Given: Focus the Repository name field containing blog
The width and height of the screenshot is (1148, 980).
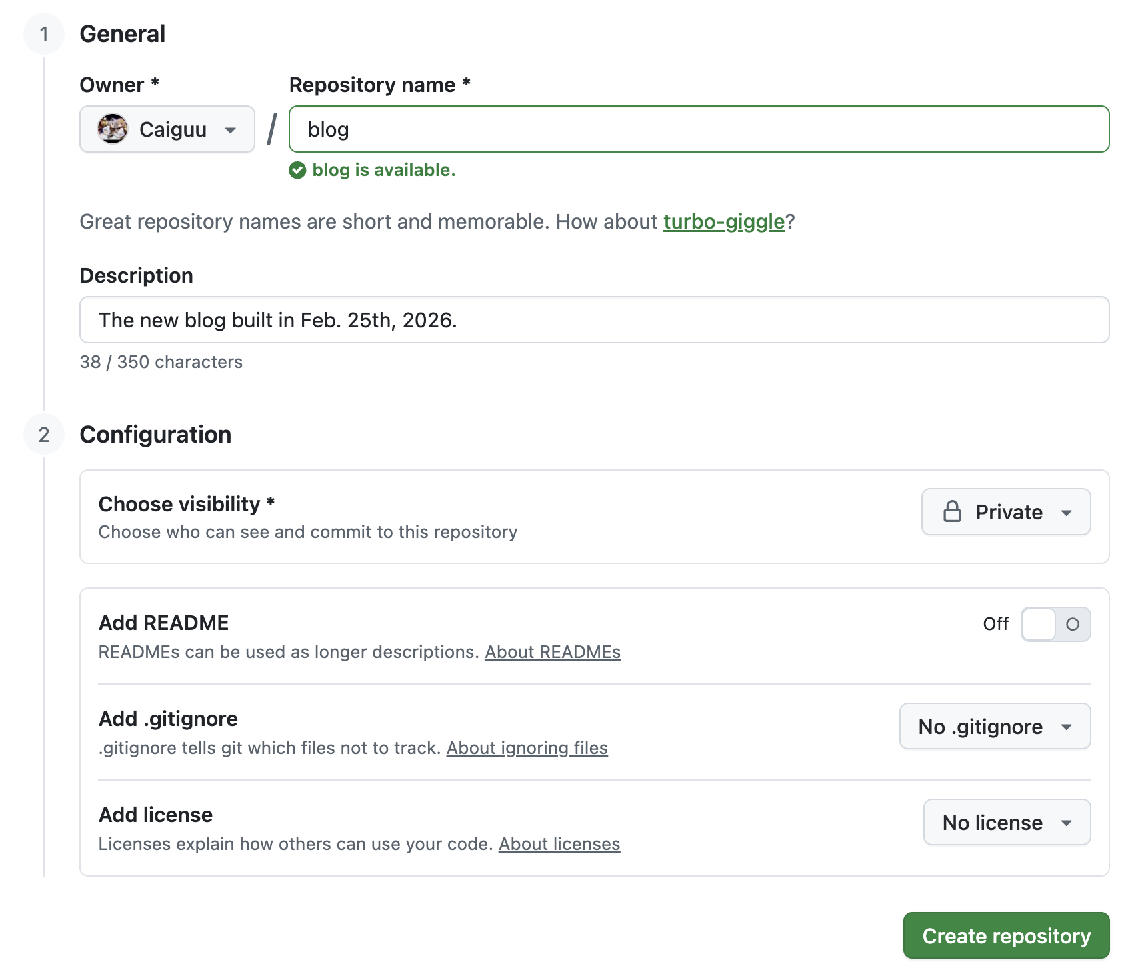Looking at the screenshot, I should click(x=699, y=129).
